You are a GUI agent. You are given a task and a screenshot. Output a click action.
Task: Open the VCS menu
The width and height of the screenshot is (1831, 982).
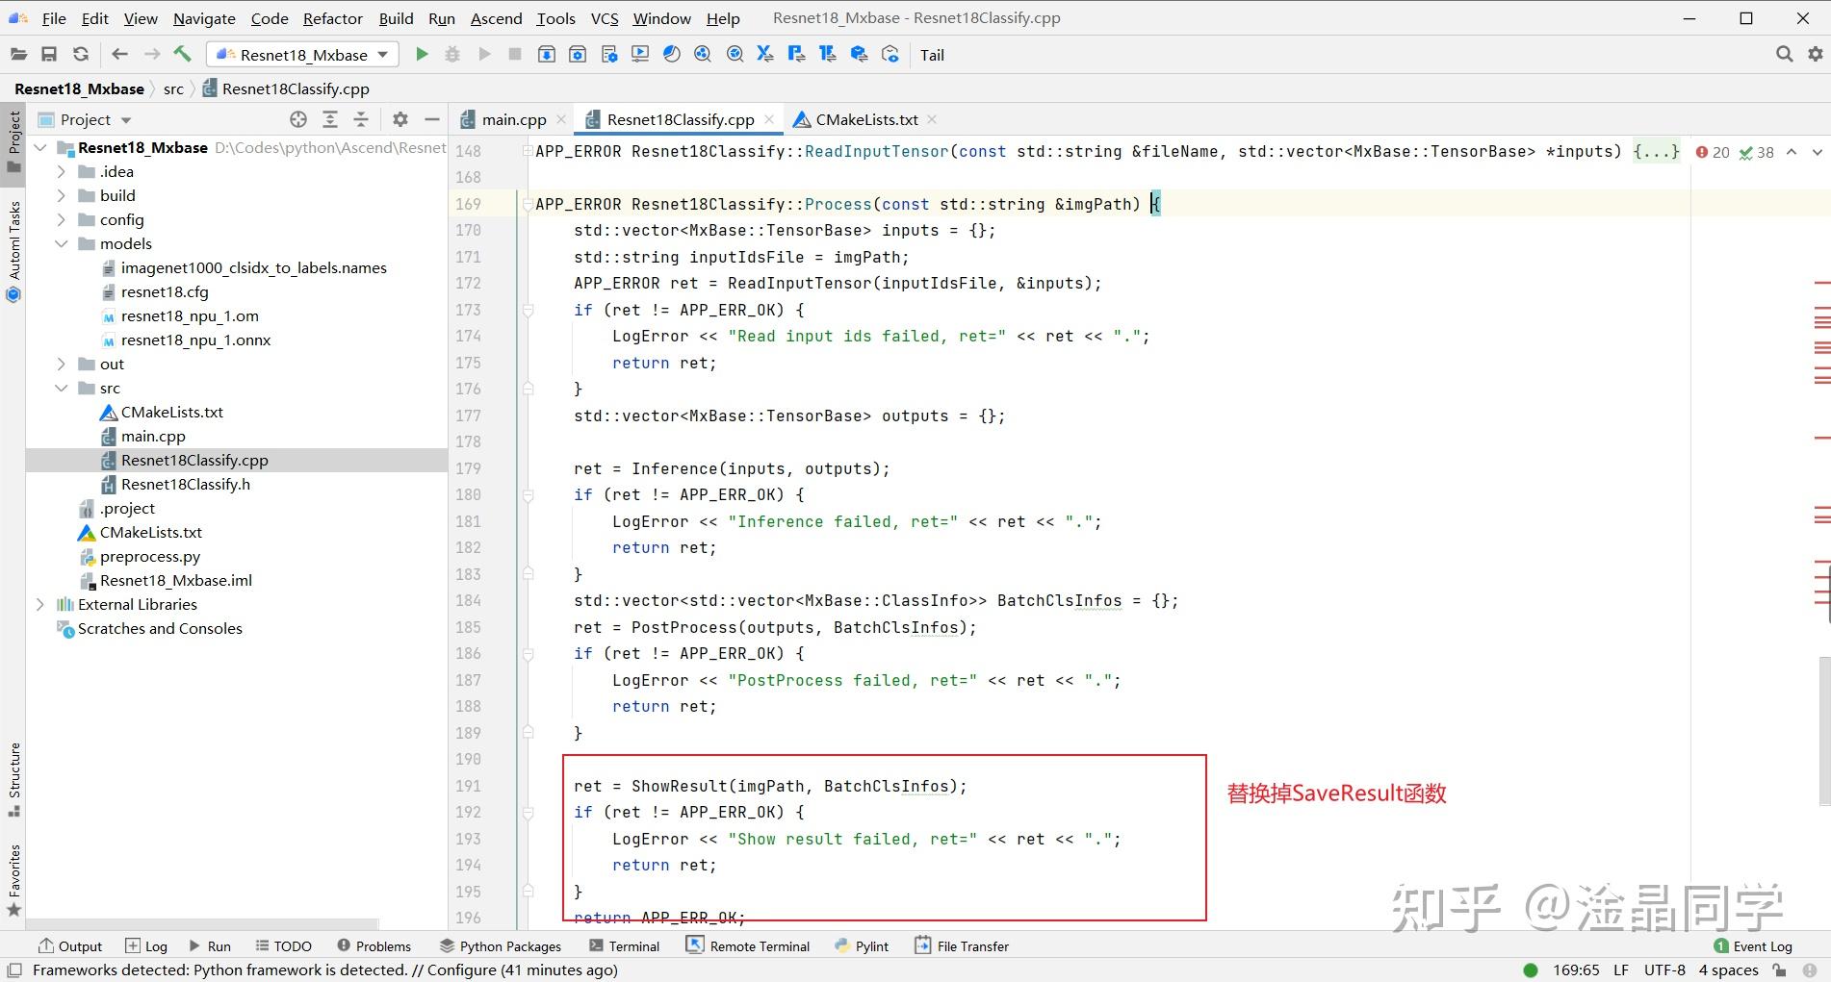(x=605, y=18)
